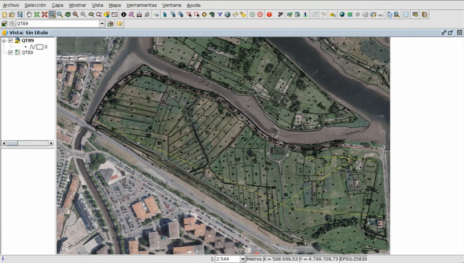Open the Archivo menu
Screen dimensions: 464x263
pos(11,5)
